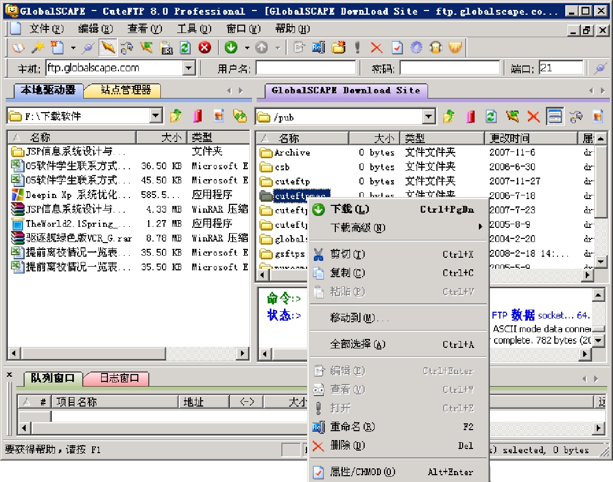This screenshot has width=613, height=482.
Task: Expand the remote path /pub dropdown
Action: coord(429,116)
